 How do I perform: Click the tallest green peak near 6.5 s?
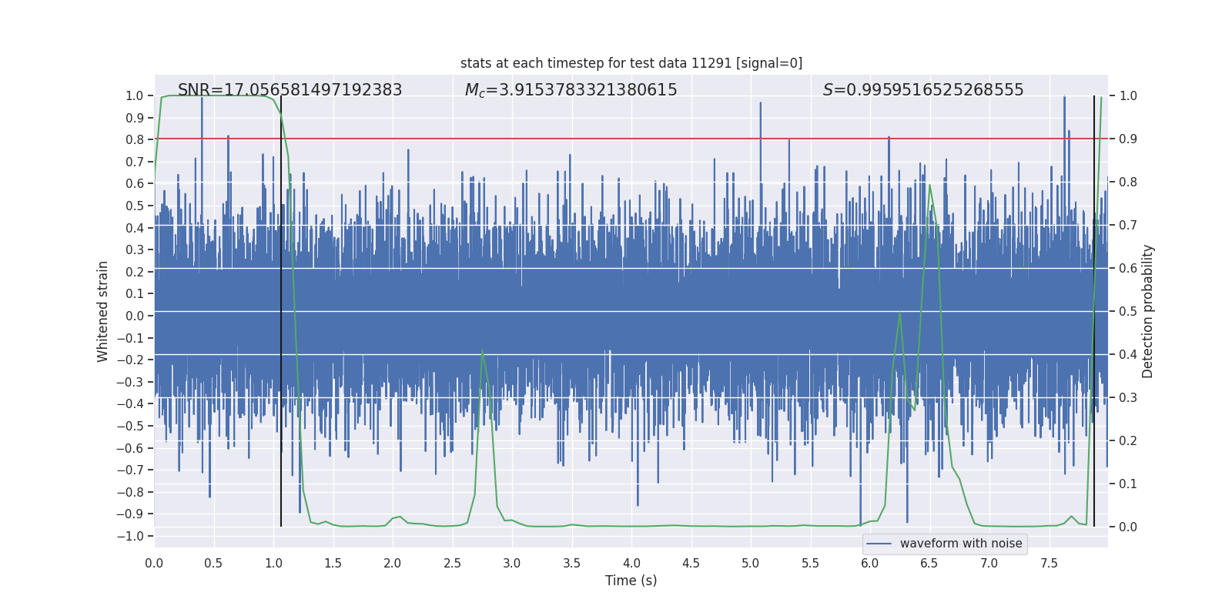[929, 186]
